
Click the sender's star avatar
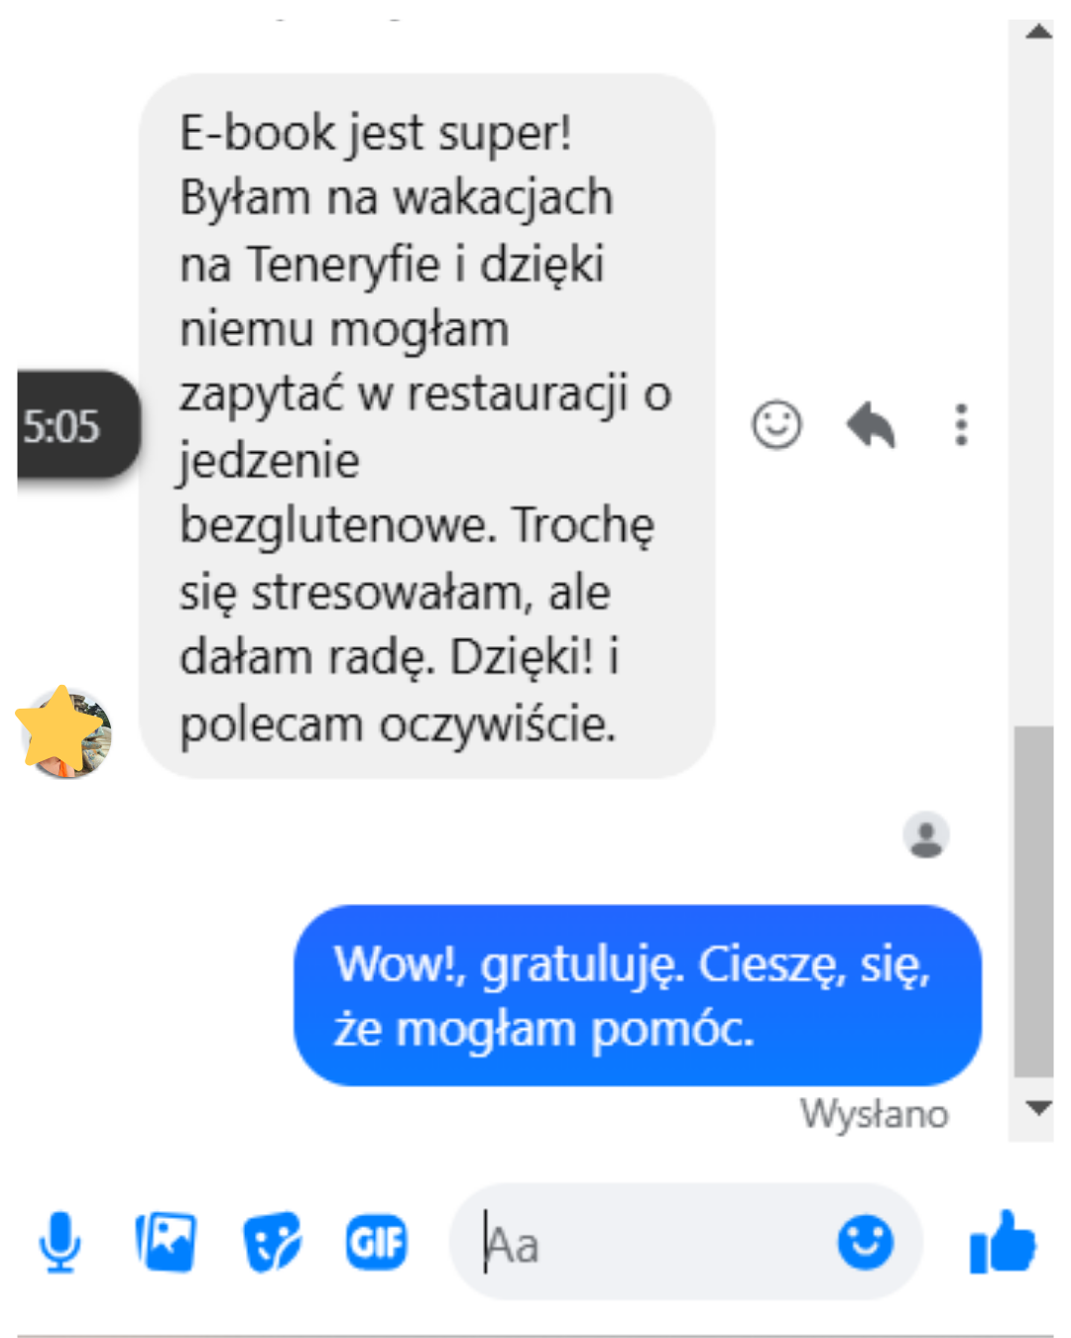64,732
